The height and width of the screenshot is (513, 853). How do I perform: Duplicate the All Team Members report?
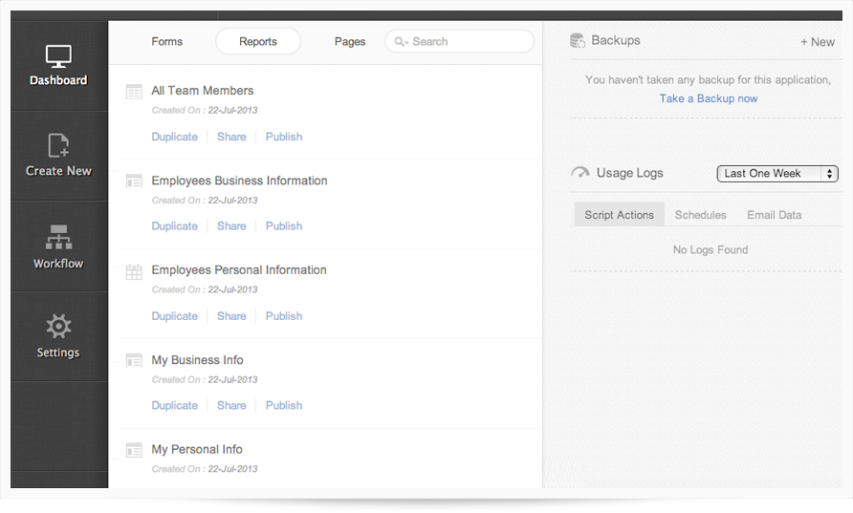pos(174,137)
